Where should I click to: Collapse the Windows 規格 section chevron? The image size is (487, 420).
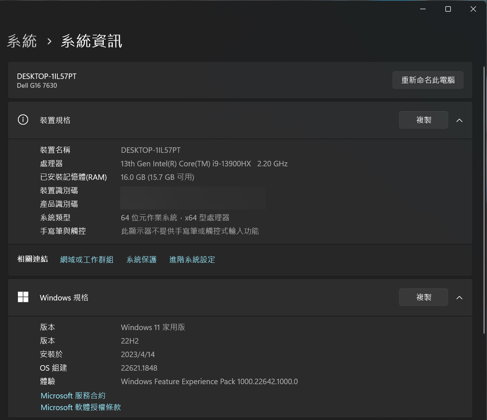tap(459, 298)
